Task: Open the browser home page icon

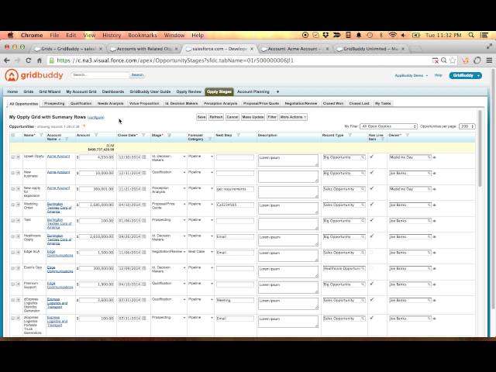Action: coord(40,60)
